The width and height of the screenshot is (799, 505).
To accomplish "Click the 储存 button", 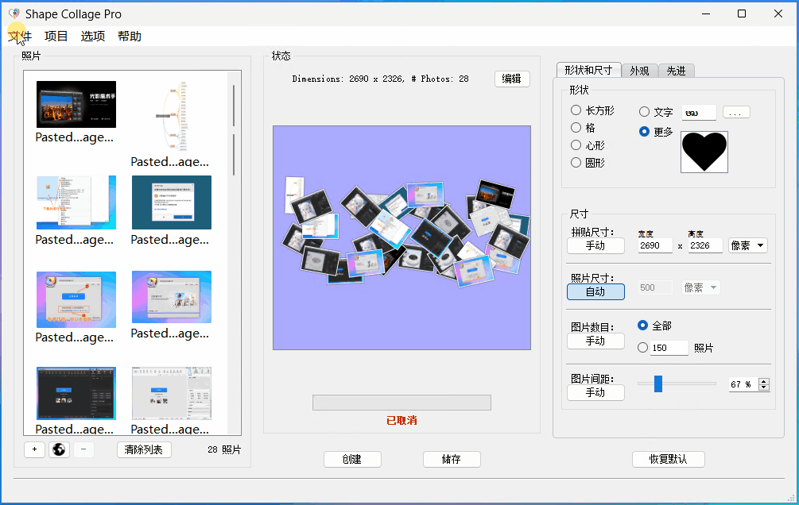I will point(452,459).
